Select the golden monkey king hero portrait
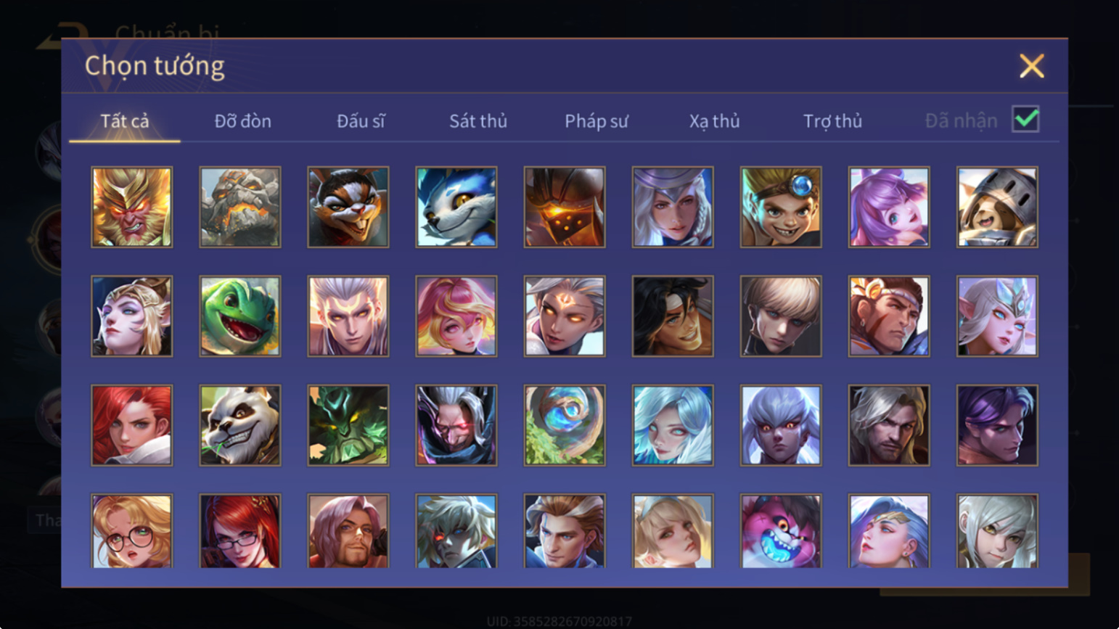This screenshot has width=1119, height=629. click(132, 207)
